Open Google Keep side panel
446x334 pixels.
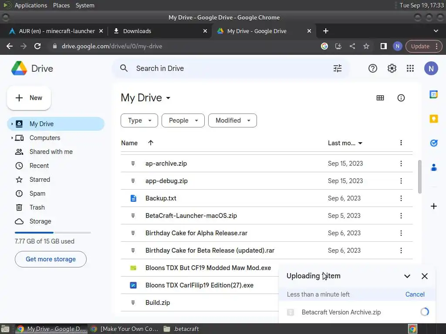click(x=433, y=118)
